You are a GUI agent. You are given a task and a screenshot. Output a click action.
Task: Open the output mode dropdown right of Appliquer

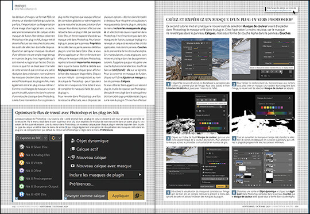point(138,196)
